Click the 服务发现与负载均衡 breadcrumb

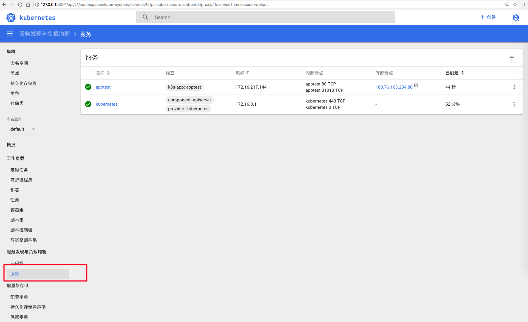(45, 34)
